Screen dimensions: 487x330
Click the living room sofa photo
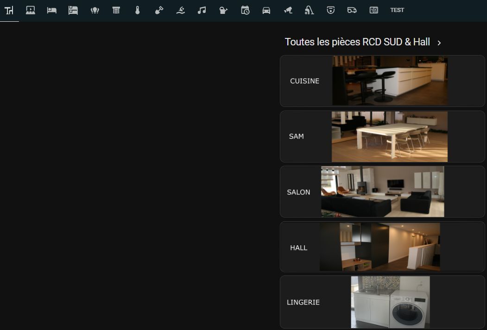[x=383, y=192]
